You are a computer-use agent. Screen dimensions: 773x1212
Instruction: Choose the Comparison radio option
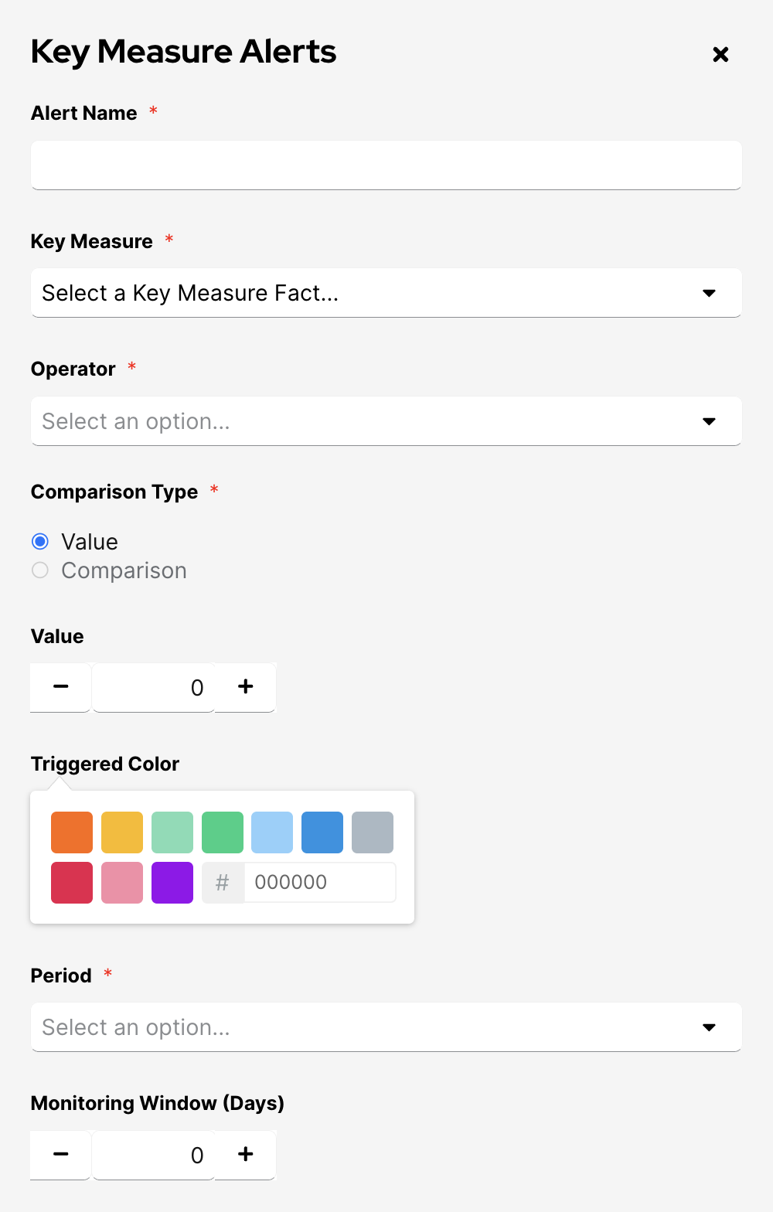click(x=40, y=570)
